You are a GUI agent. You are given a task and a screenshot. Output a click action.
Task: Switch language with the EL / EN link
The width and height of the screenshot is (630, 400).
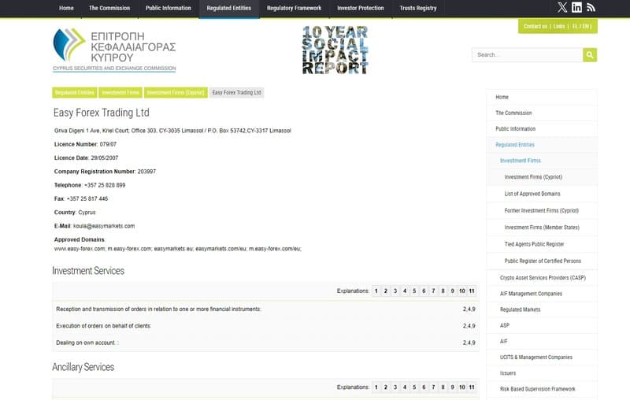click(x=581, y=26)
